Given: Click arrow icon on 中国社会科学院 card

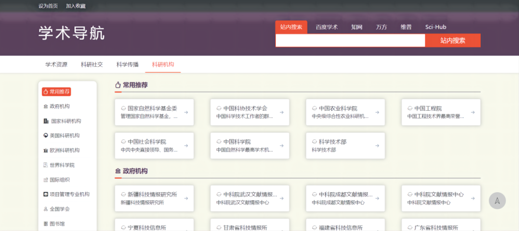Looking at the screenshot, I should click(186, 146).
